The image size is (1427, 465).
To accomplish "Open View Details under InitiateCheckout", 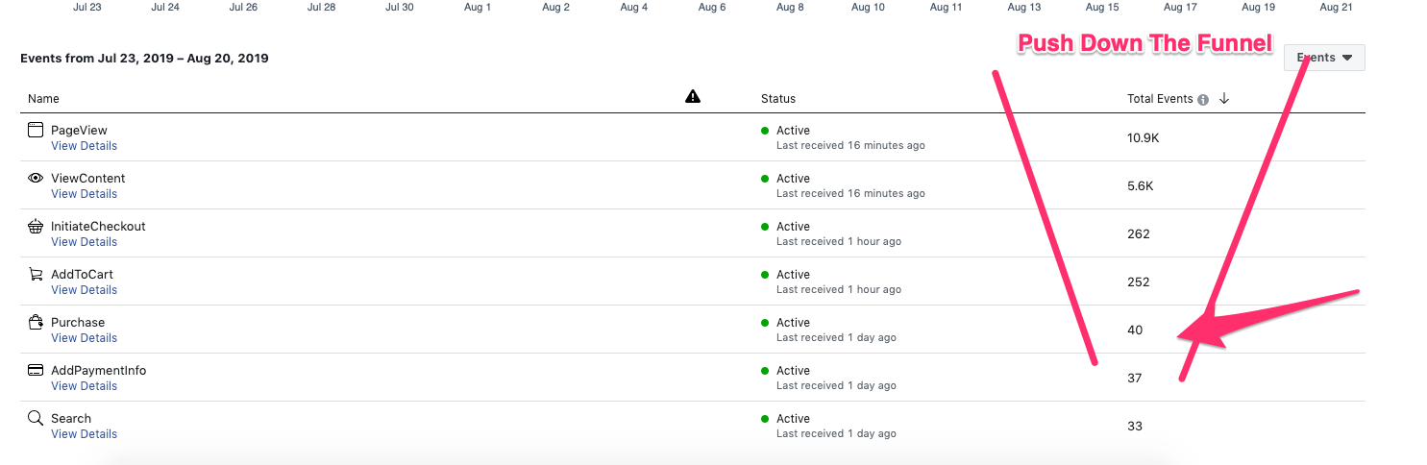I will (x=84, y=242).
